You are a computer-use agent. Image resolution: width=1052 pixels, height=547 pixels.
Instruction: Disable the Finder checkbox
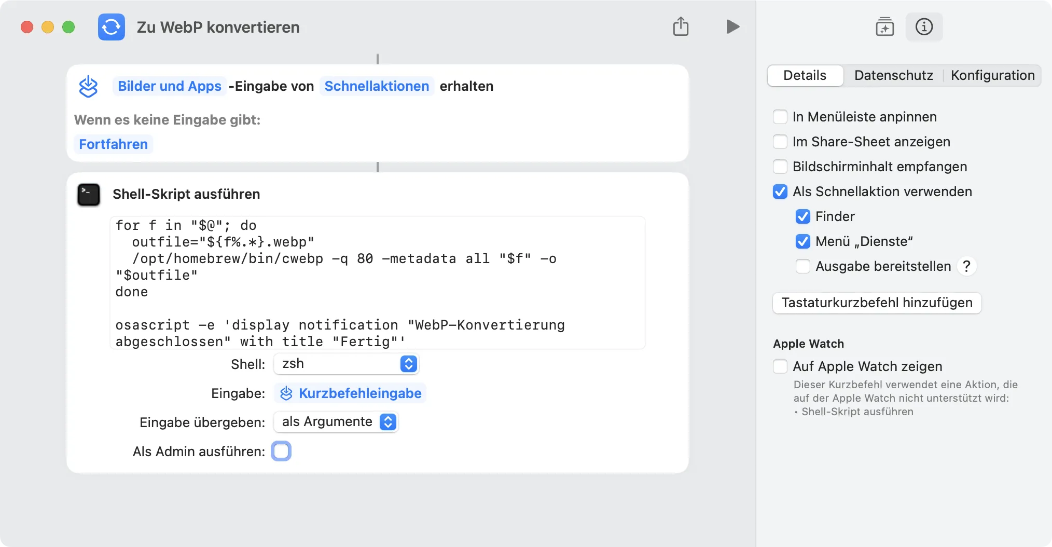click(803, 216)
